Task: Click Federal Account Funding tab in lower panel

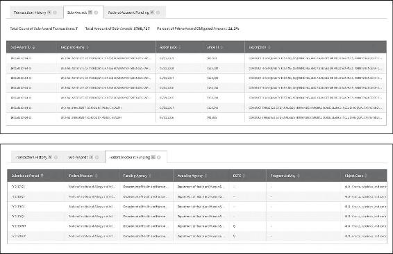Action: tap(136, 157)
